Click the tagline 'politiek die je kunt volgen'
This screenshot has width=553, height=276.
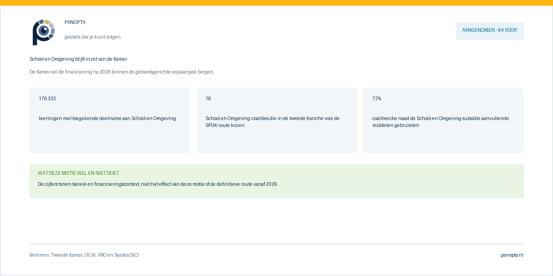point(93,37)
